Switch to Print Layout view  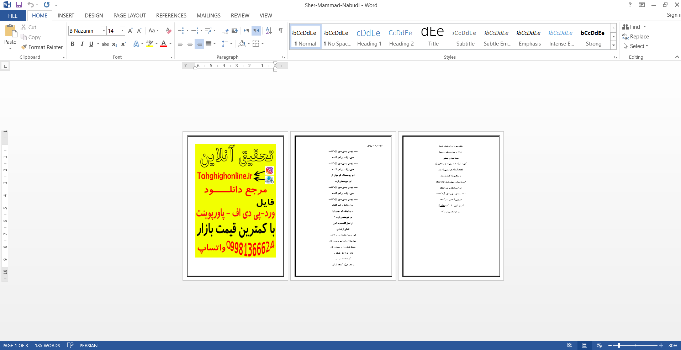point(585,345)
